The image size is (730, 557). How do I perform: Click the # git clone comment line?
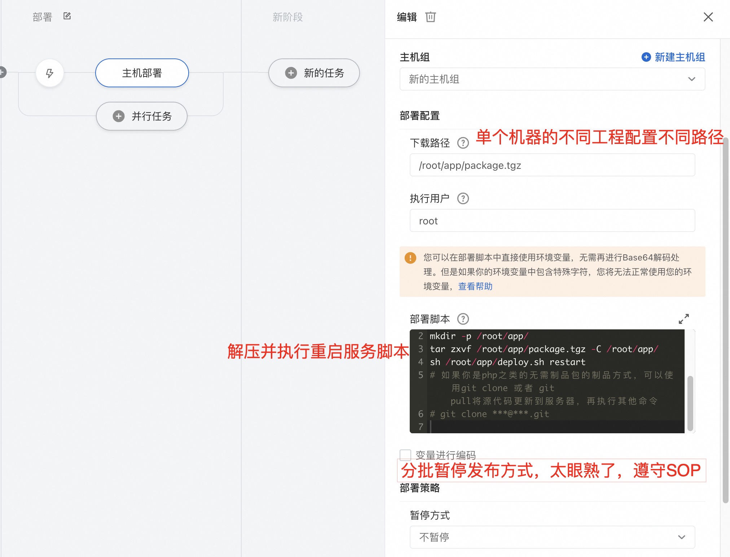(489, 414)
